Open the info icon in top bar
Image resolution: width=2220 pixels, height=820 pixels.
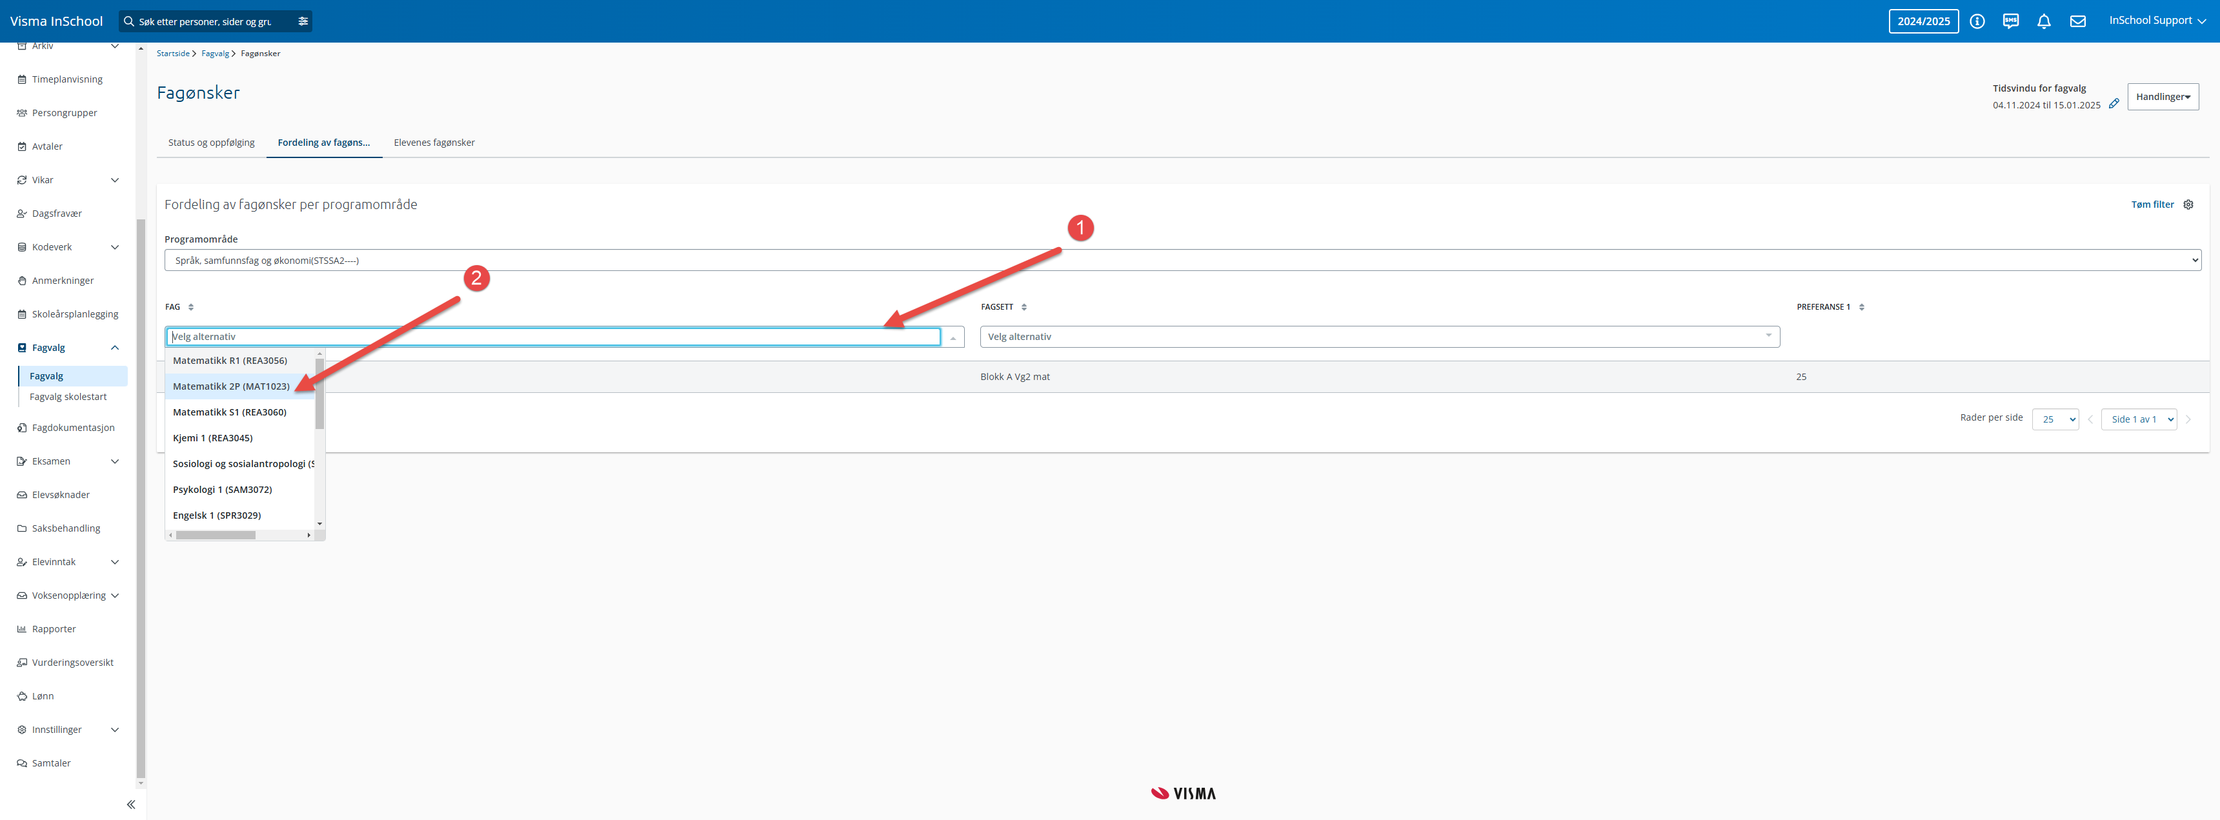click(x=1977, y=21)
